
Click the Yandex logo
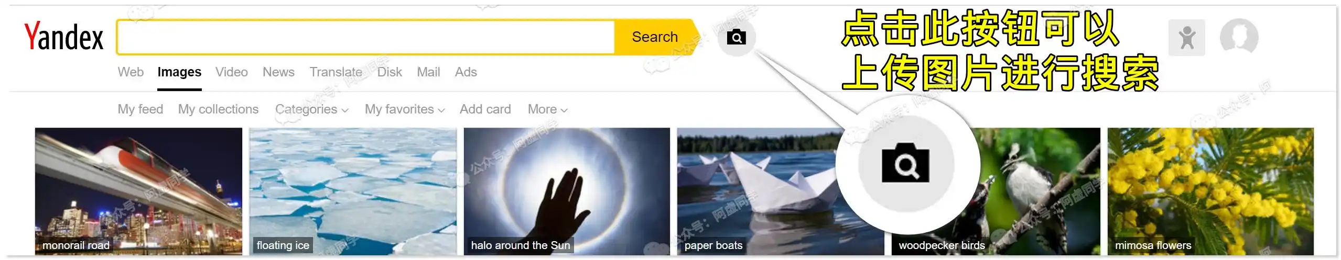tap(64, 37)
